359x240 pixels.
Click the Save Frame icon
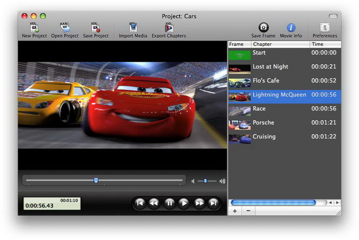coord(263,27)
